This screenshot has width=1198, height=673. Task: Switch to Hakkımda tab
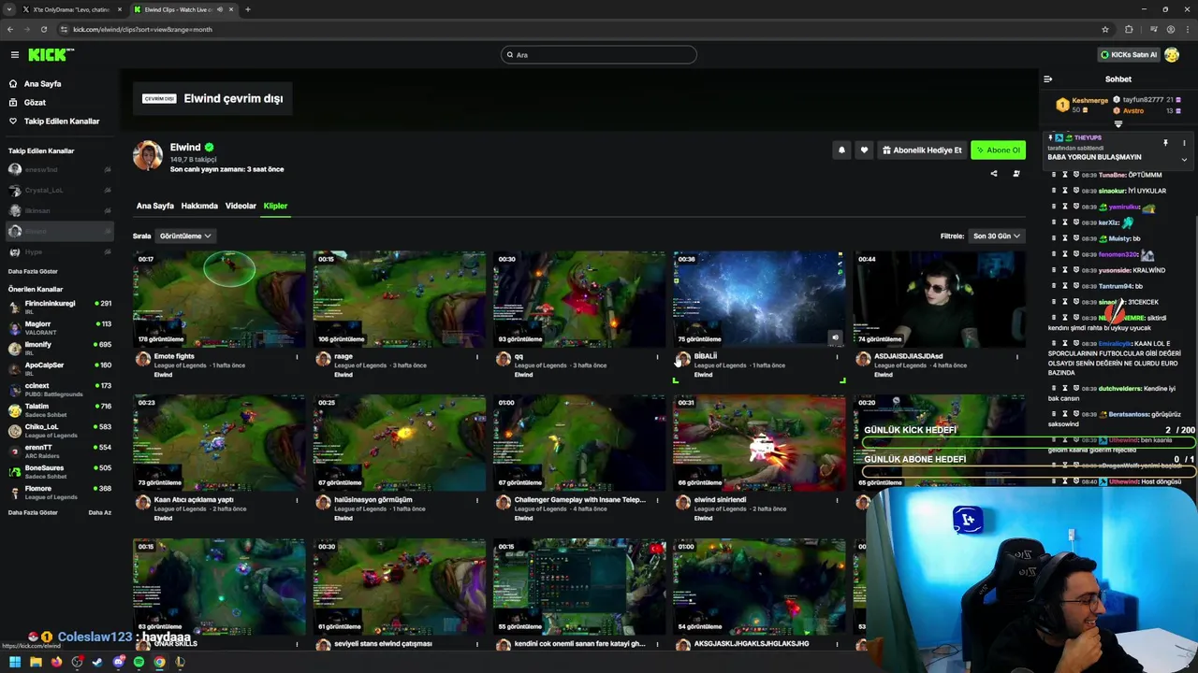[199, 206]
